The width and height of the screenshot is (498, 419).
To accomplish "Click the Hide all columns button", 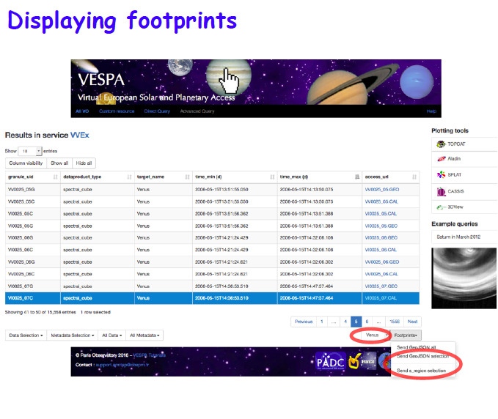I will (84, 163).
